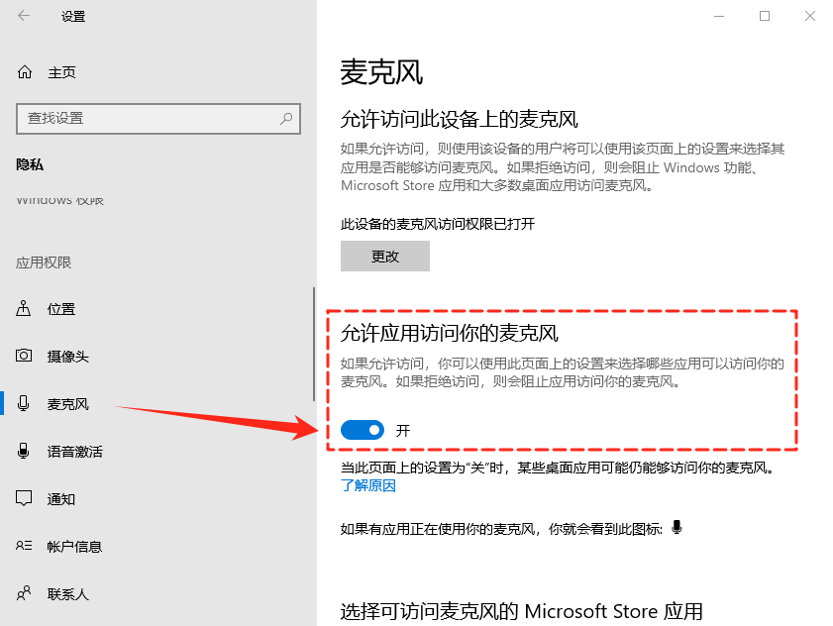Select the 摄像头 camera icon
The width and height of the screenshot is (833, 626).
click(x=24, y=357)
